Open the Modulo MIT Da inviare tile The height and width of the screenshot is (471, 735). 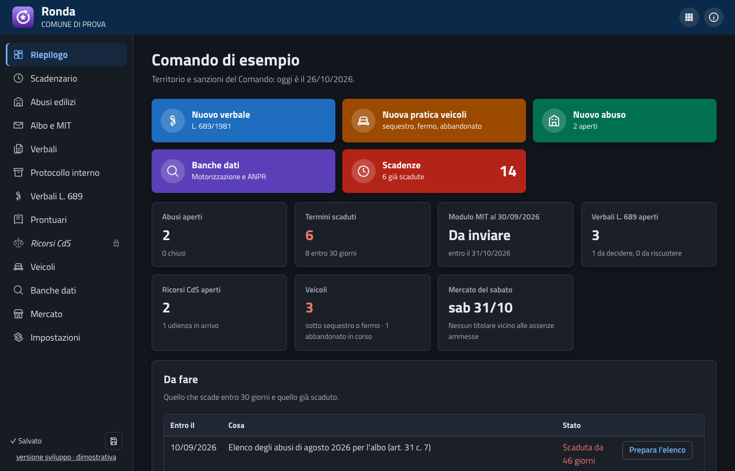pos(505,234)
